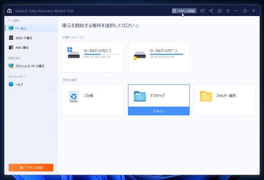The height and width of the screenshot is (180, 264).
Task: Click the (*:) drive usage bar
Action: coord(167,54)
